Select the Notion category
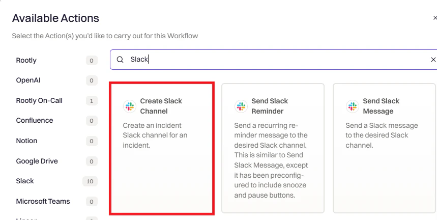The image size is (437, 220). click(26, 141)
